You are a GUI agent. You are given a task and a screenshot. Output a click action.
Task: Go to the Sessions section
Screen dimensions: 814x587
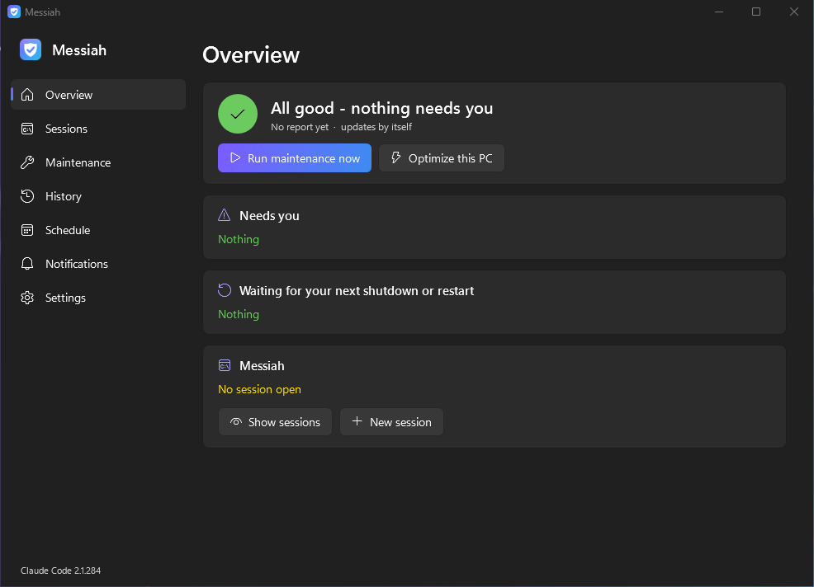click(98, 129)
